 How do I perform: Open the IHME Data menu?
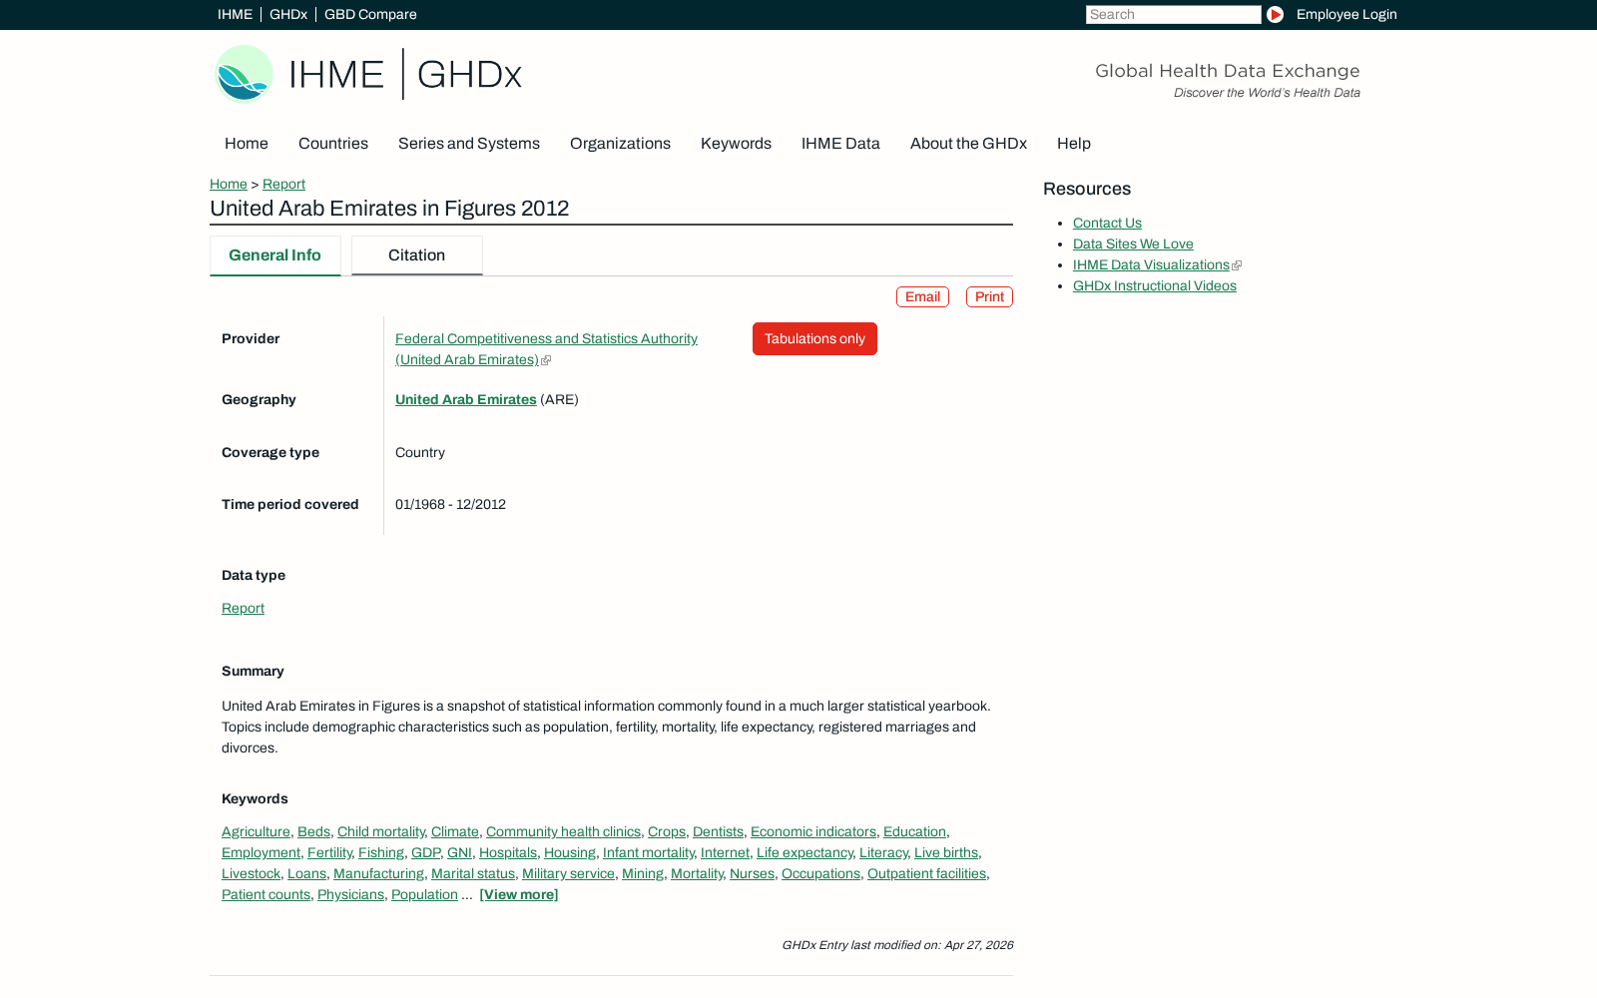(840, 144)
